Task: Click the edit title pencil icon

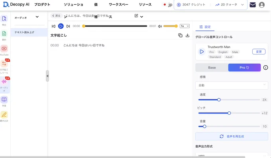Action: pos(136,16)
